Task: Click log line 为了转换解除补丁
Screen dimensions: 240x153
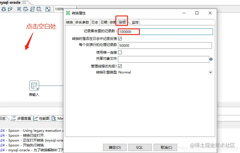Action: pyautogui.click(x=32, y=150)
